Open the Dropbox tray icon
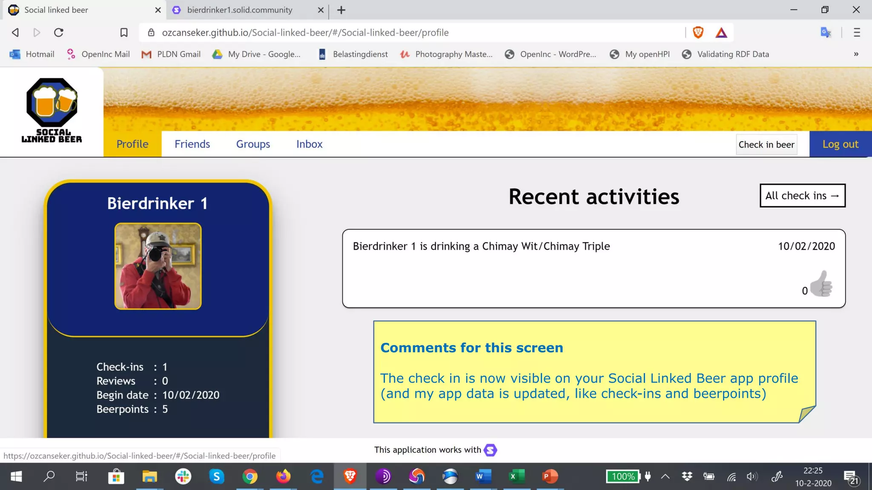This screenshot has width=872, height=490. (x=687, y=476)
